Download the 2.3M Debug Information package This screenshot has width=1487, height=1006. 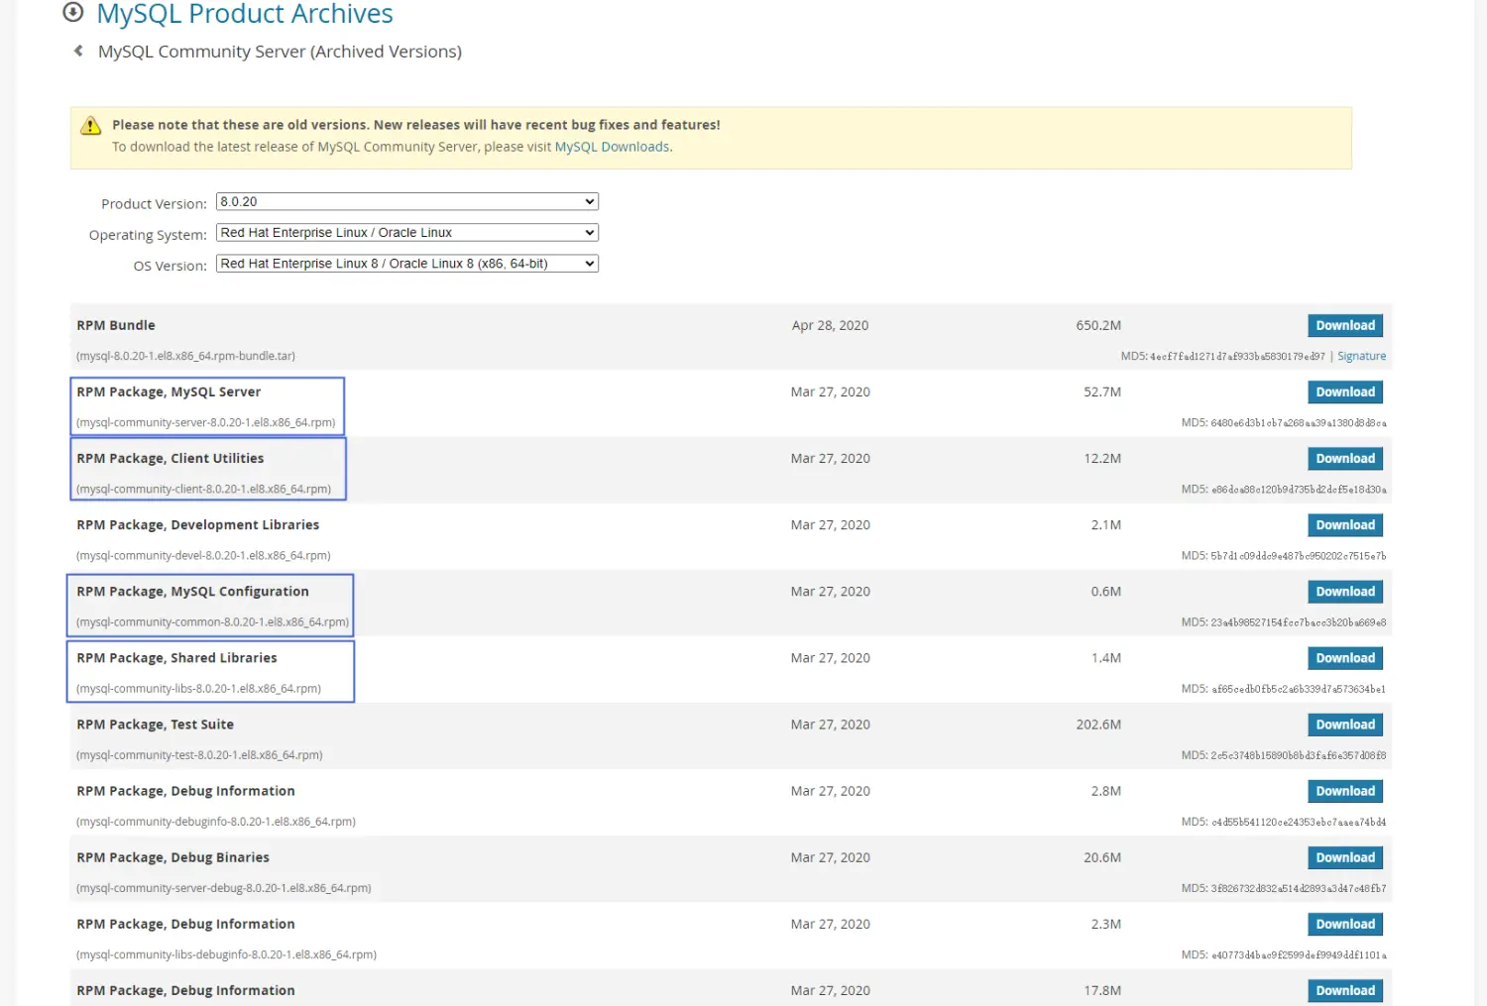click(x=1345, y=924)
